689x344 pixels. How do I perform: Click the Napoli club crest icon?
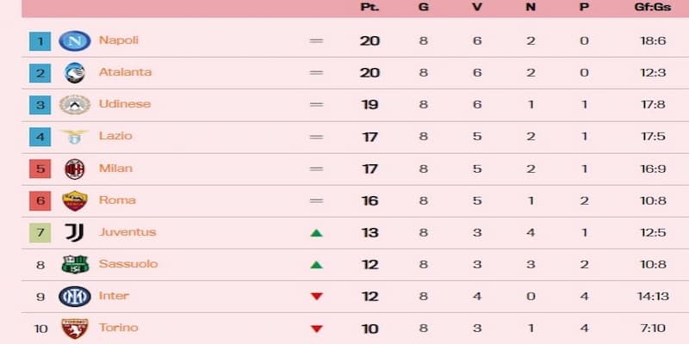[75, 40]
